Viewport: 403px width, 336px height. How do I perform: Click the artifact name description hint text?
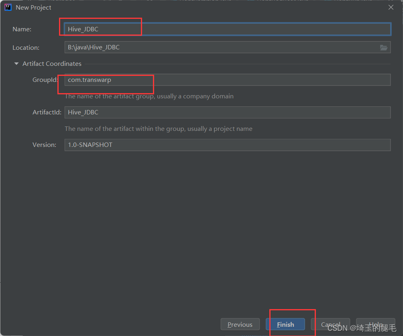point(159,128)
